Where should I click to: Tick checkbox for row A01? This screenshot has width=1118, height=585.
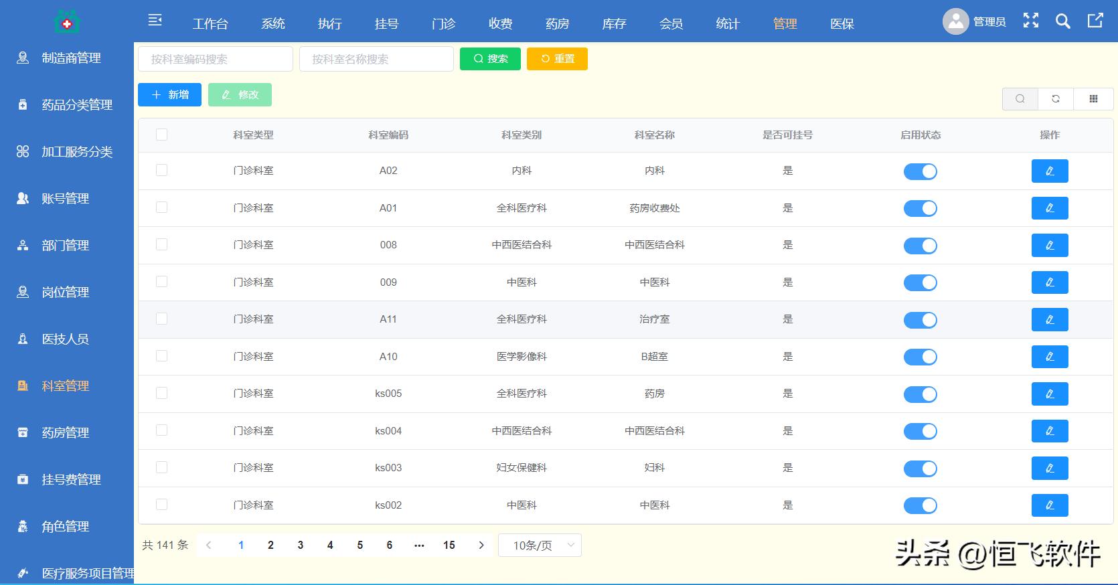tap(161, 207)
